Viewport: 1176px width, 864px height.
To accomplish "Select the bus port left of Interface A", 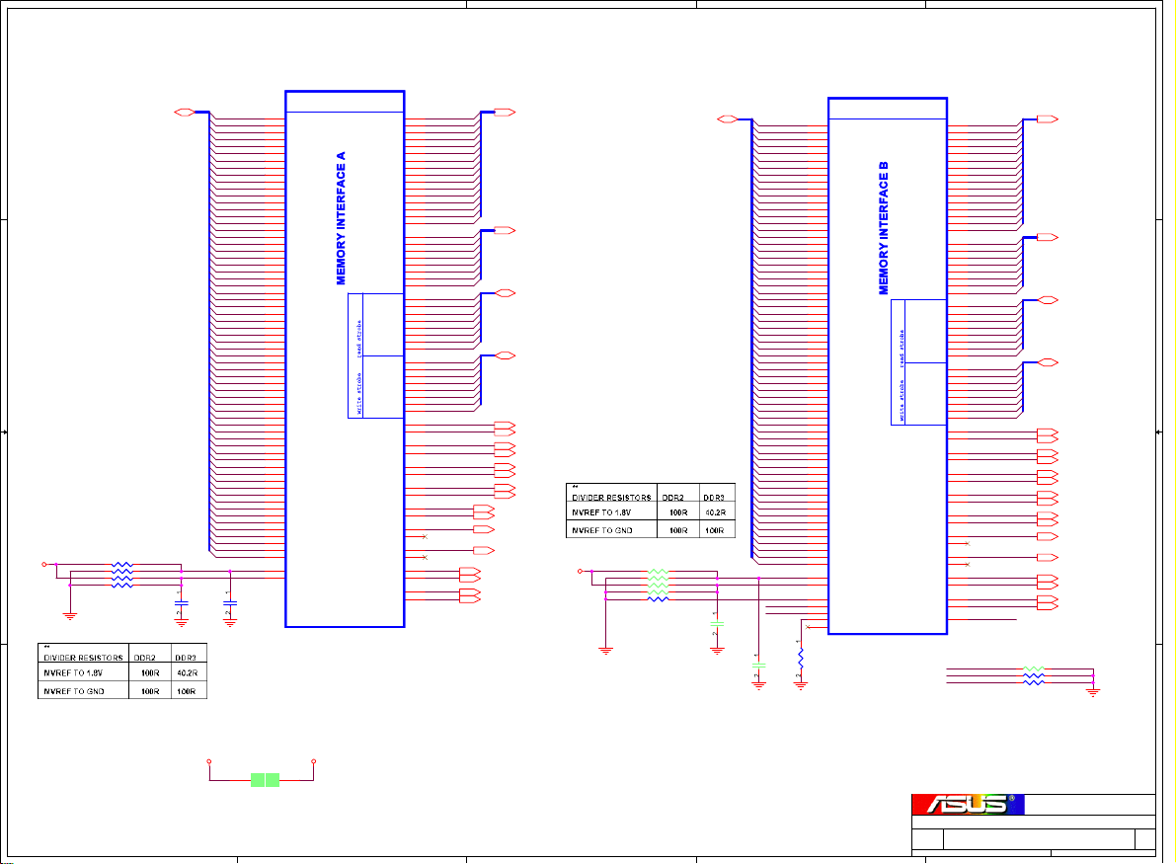I will click(x=184, y=113).
